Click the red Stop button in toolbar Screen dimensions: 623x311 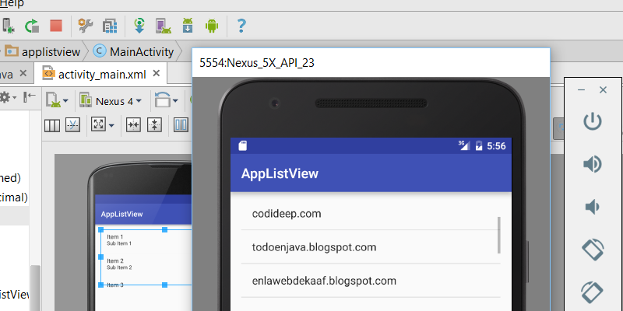click(x=55, y=26)
